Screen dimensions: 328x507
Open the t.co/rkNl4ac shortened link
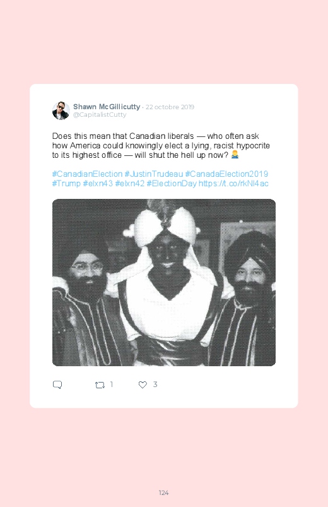[233, 184]
